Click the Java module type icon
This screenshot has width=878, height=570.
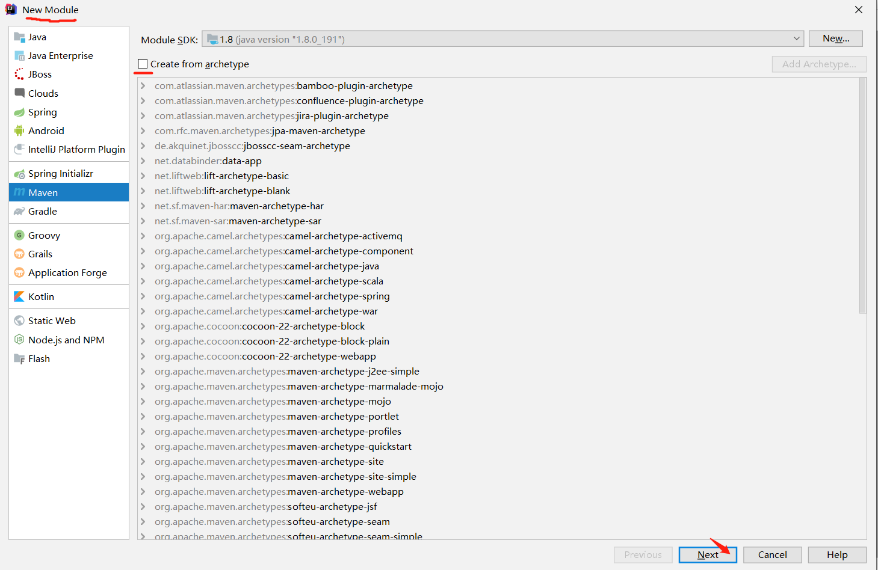tap(19, 37)
